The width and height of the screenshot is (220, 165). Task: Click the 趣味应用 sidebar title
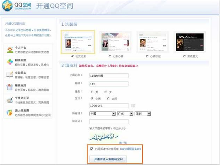(21, 85)
